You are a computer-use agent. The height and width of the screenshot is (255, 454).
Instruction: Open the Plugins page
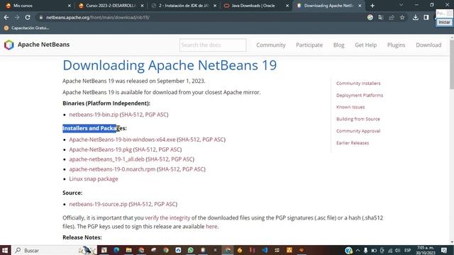[x=396, y=45]
